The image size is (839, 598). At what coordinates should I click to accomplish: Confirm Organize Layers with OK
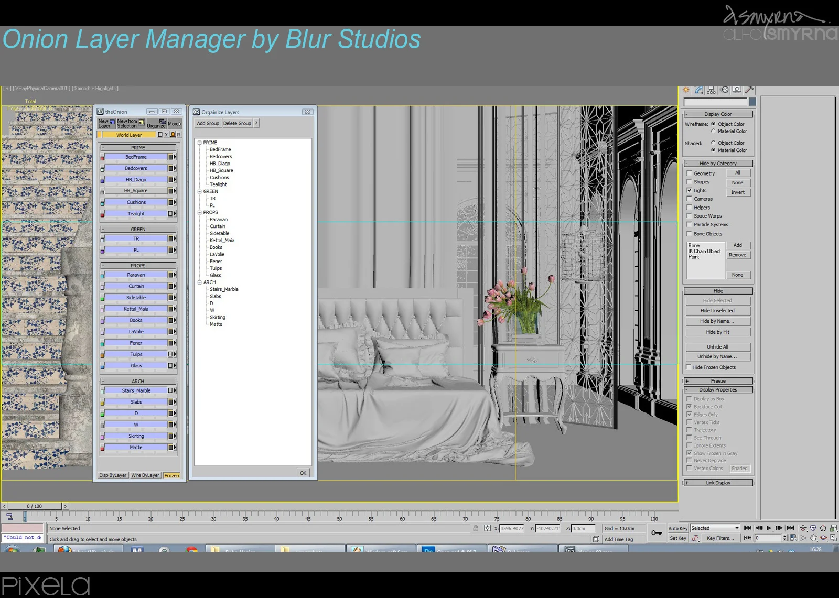pyautogui.click(x=303, y=473)
